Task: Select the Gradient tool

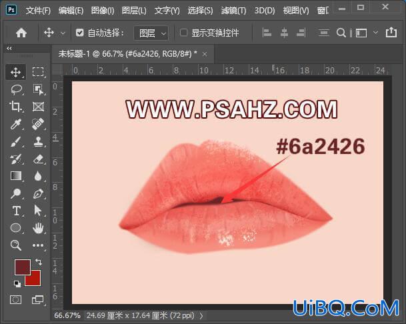Action: point(16,176)
